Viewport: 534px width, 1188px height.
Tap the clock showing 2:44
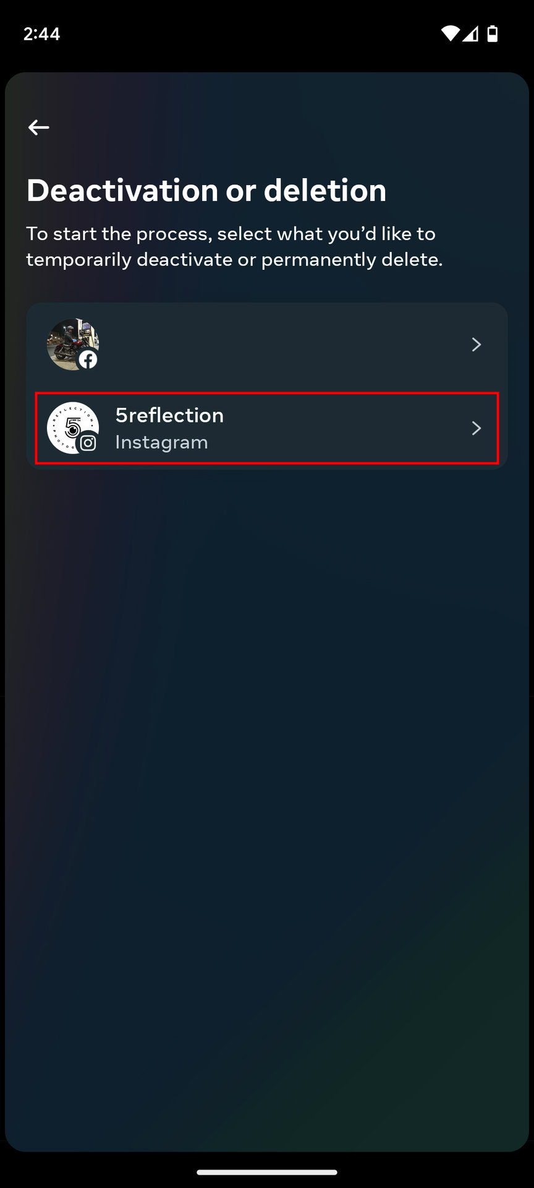pos(41,33)
